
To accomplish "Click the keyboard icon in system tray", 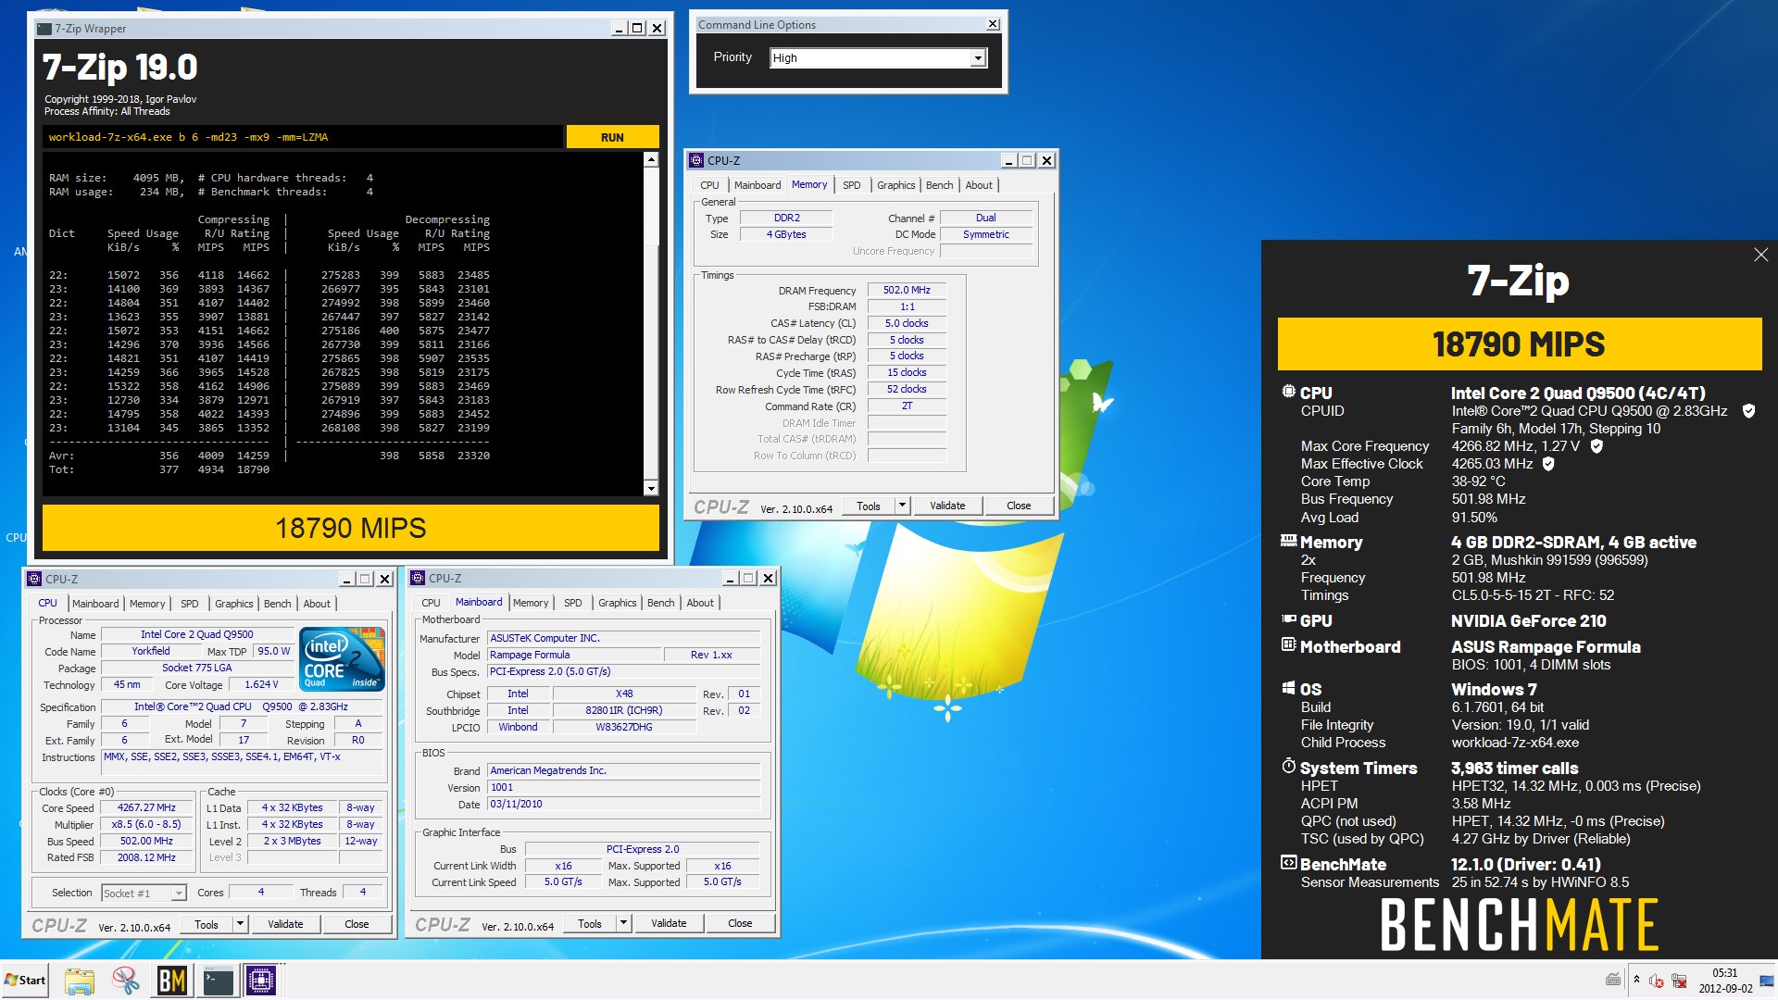I will pyautogui.click(x=1612, y=981).
